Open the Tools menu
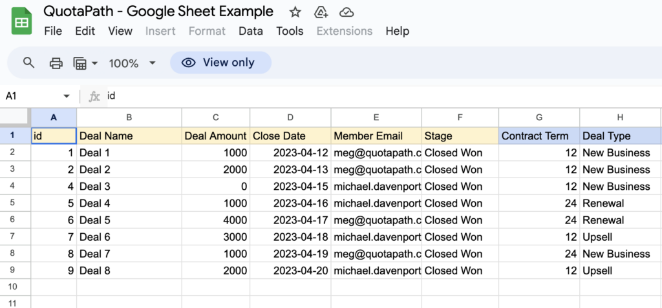Image resolution: width=662 pixels, height=308 pixels. pyautogui.click(x=290, y=31)
